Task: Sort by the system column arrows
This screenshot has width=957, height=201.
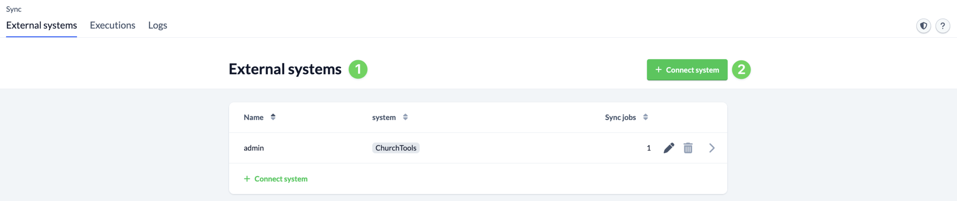Action: click(405, 117)
